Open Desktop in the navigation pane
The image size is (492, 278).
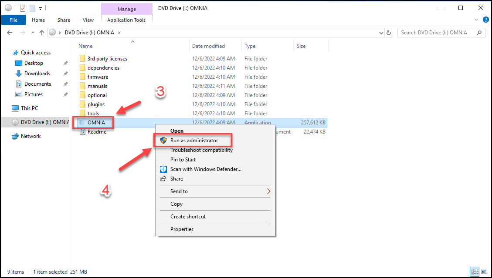[x=34, y=63]
